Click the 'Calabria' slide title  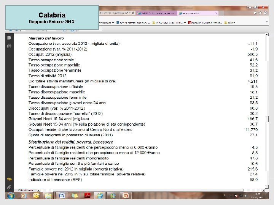pos(52,15)
